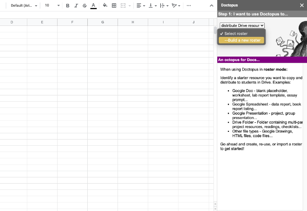This screenshot has width=307, height=211.
Task: Open text wrapping menu
Action: click(164, 6)
